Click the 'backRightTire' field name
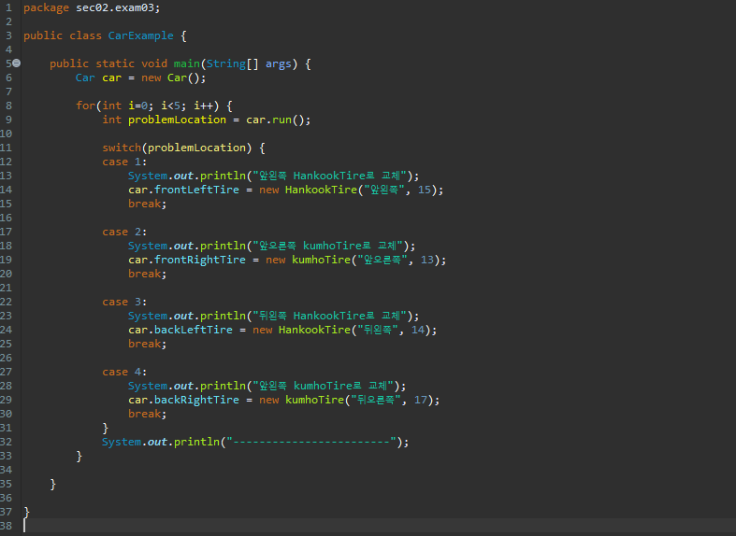The height and width of the screenshot is (536, 736). click(196, 400)
